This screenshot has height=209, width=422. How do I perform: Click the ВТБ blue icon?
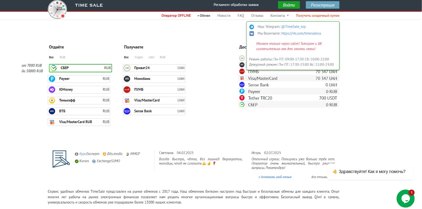point(52,111)
